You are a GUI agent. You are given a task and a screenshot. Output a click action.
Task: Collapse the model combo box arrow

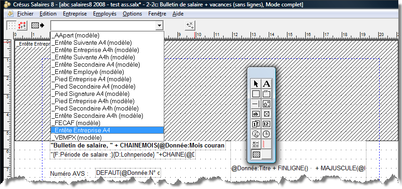[x=159, y=26]
